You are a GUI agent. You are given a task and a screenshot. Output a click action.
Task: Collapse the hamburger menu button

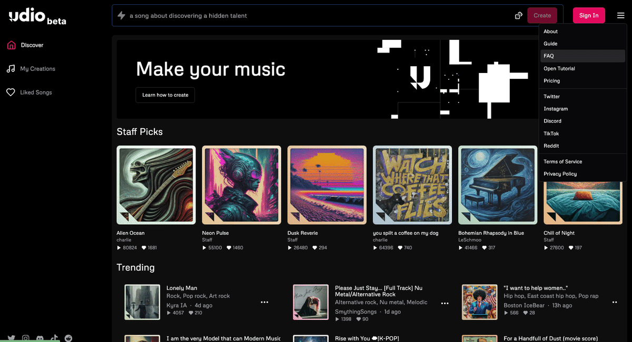621,16
